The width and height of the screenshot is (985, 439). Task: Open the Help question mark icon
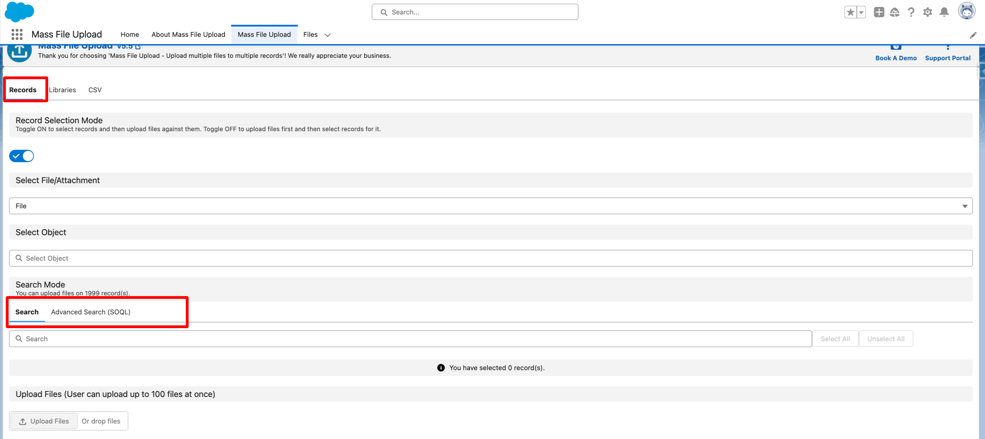tap(911, 12)
